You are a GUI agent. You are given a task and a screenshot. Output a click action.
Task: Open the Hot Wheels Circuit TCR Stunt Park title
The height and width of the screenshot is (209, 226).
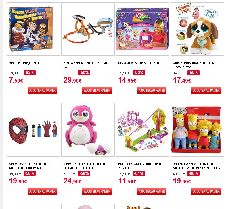pos(85,65)
